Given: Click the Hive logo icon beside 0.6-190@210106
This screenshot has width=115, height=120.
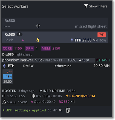Looking at the screenshot, I should point(33,96).
